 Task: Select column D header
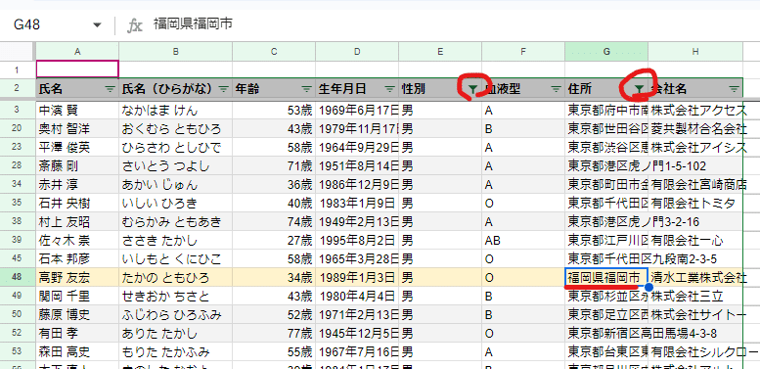pos(357,52)
